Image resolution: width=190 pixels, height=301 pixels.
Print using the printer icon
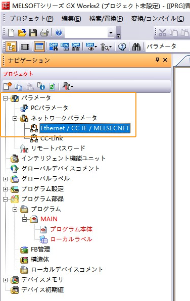pyautogui.click(x=44, y=33)
